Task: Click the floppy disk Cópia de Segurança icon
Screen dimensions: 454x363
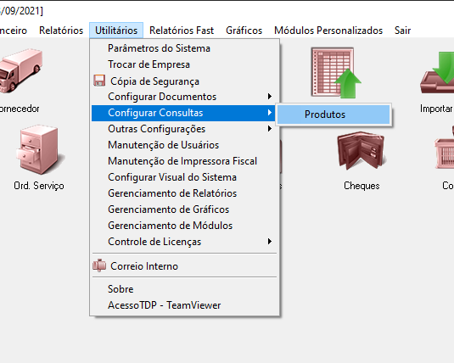Action: 99,81
